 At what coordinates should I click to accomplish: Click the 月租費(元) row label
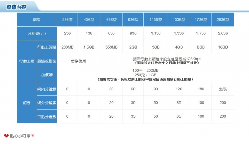coord(37,33)
